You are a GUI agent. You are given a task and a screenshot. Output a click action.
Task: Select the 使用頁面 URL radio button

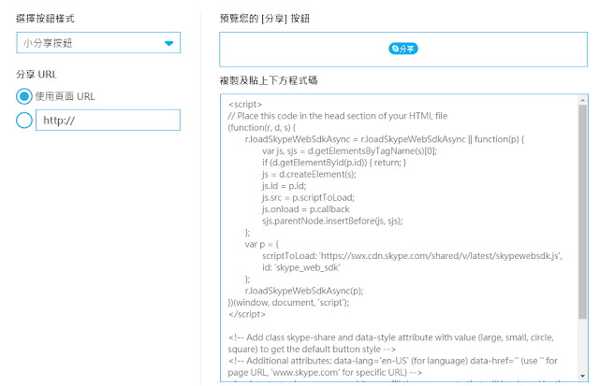(x=24, y=96)
